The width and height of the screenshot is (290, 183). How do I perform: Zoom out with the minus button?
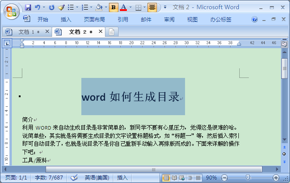224,178
